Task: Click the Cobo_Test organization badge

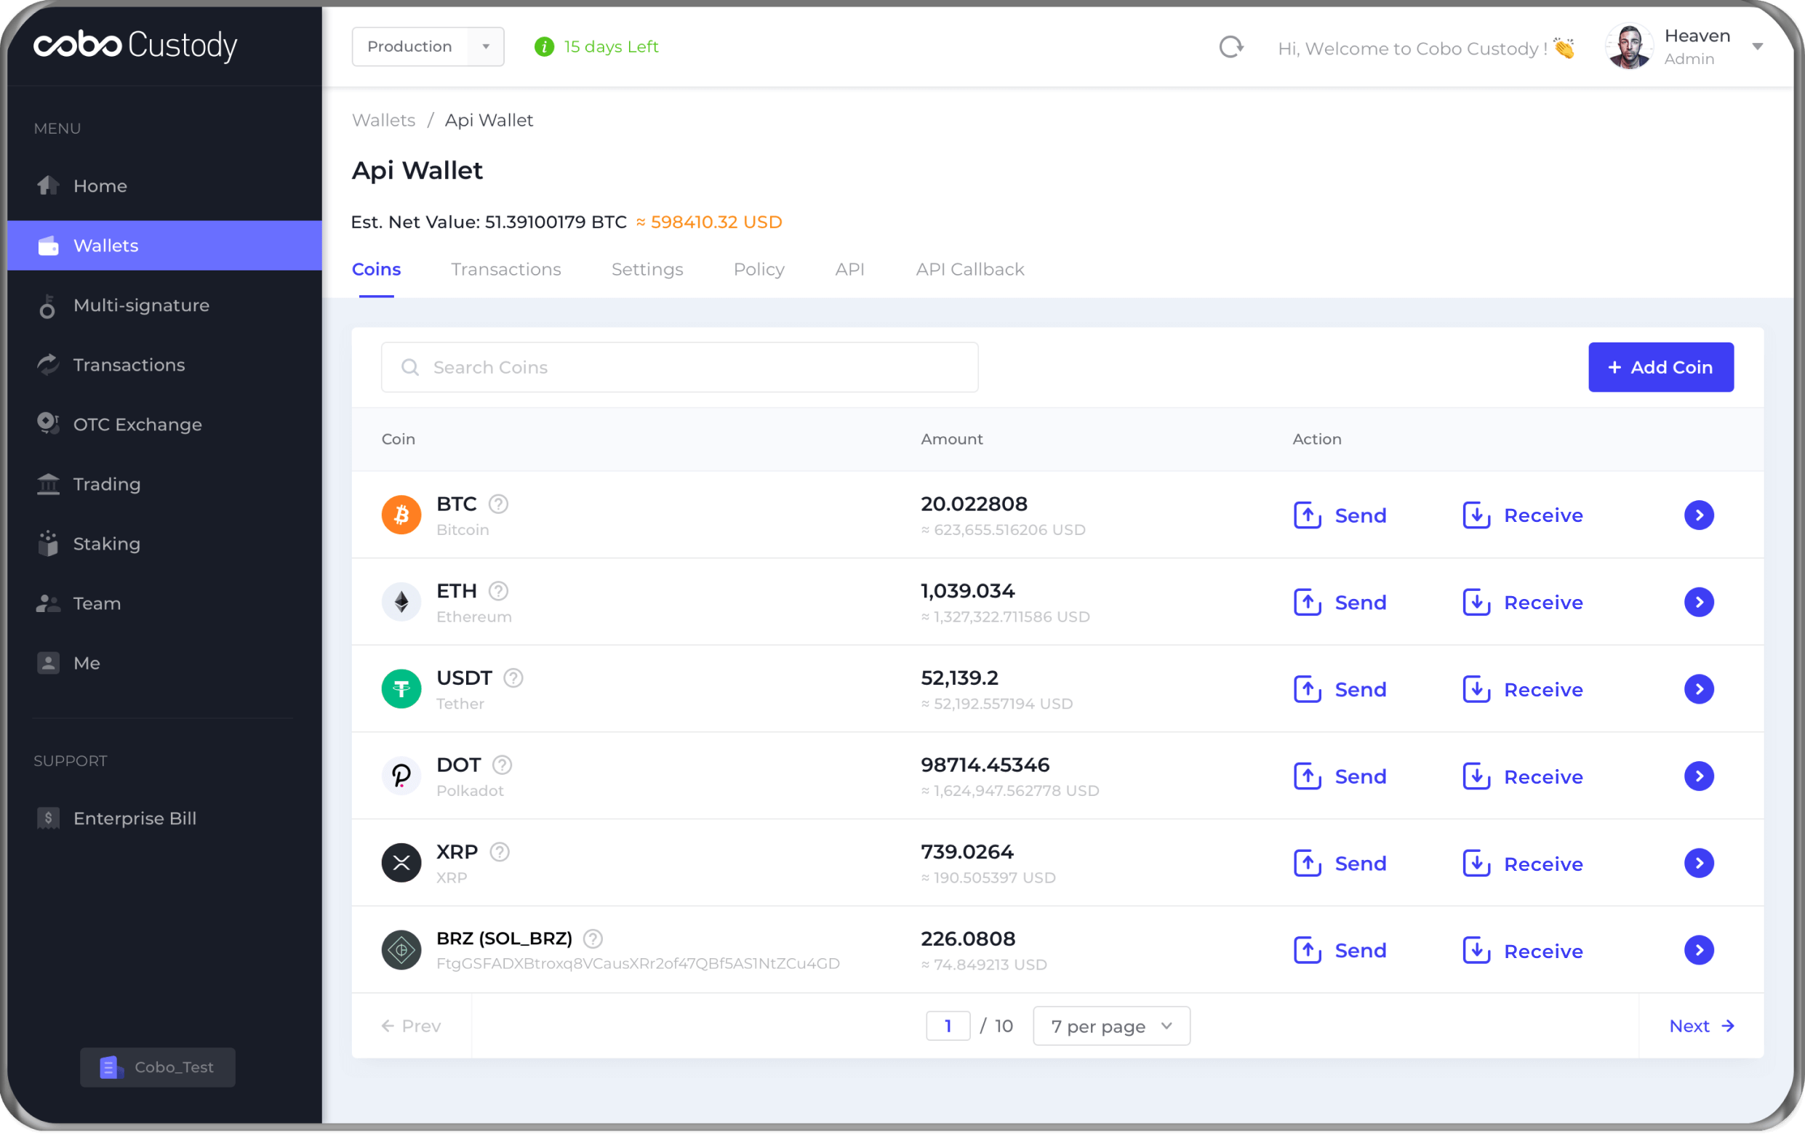Action: click(157, 1066)
